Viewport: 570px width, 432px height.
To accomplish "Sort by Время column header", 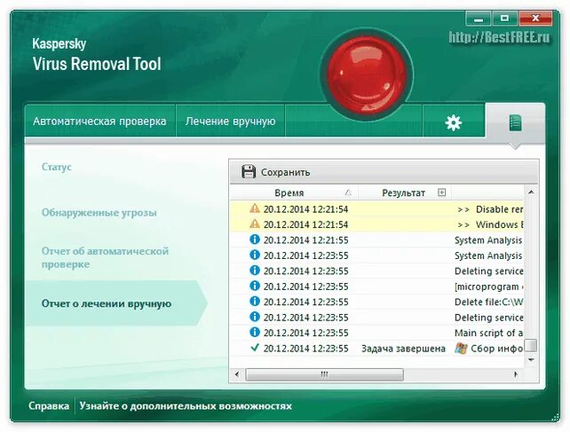I will point(289,192).
